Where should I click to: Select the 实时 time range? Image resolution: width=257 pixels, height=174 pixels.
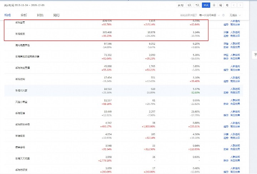(181, 5)
